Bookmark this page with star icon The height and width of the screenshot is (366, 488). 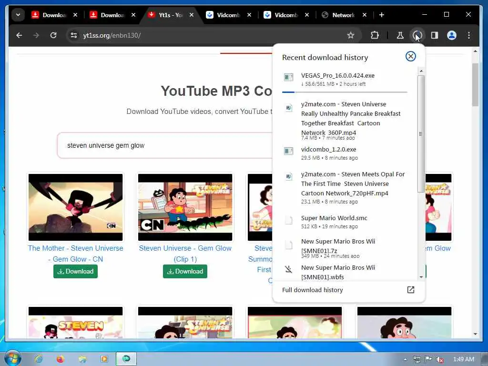coord(351,35)
